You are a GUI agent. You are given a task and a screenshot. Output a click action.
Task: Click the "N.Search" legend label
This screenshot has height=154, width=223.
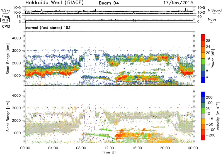coord(215,10)
